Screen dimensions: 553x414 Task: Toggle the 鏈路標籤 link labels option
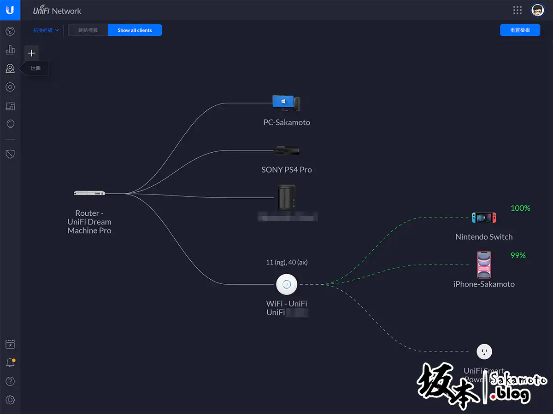coord(88,30)
